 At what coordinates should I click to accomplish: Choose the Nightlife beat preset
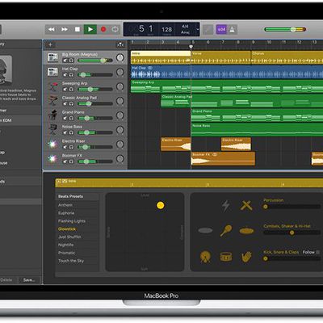coord(66,245)
